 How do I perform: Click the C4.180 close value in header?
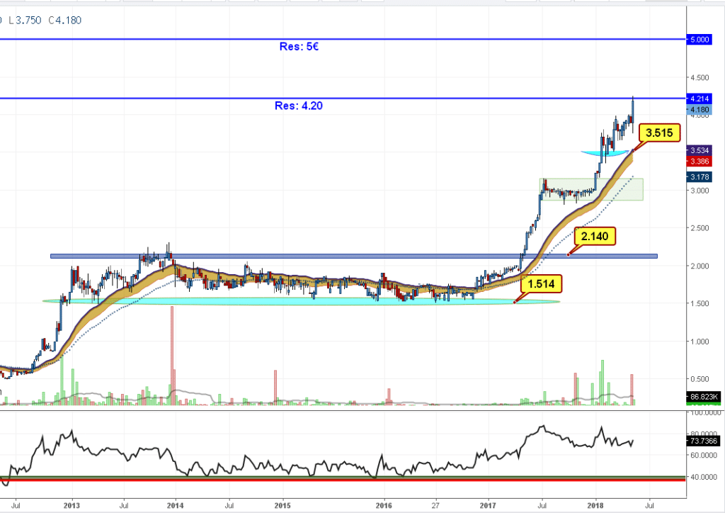[64, 21]
